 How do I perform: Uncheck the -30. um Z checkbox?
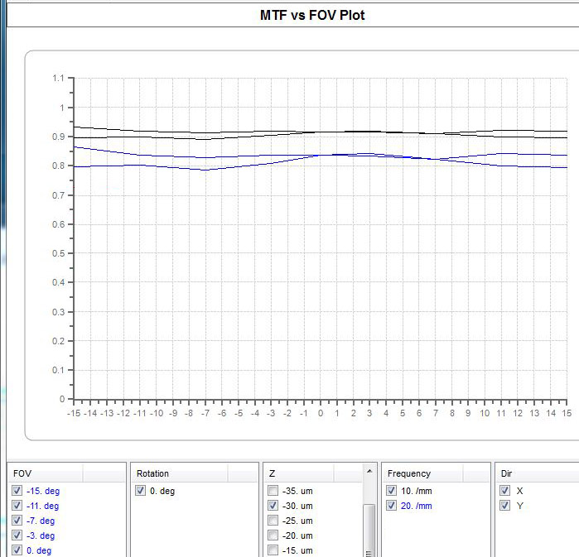[272, 506]
